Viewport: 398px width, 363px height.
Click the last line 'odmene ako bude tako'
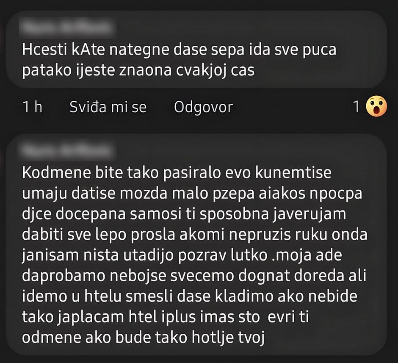click(x=144, y=338)
